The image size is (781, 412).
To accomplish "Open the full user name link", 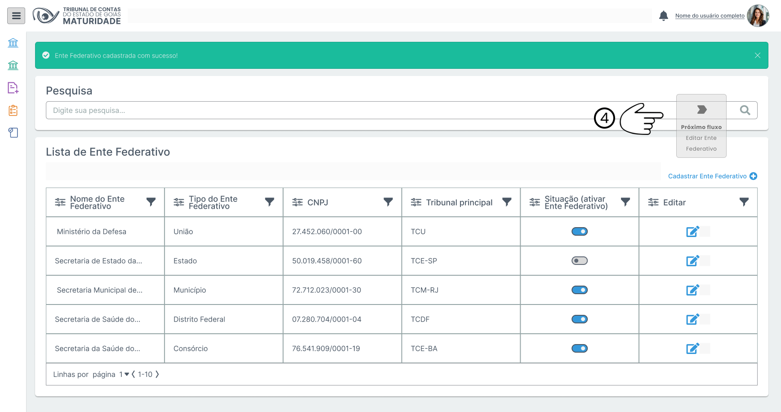I will click(710, 16).
